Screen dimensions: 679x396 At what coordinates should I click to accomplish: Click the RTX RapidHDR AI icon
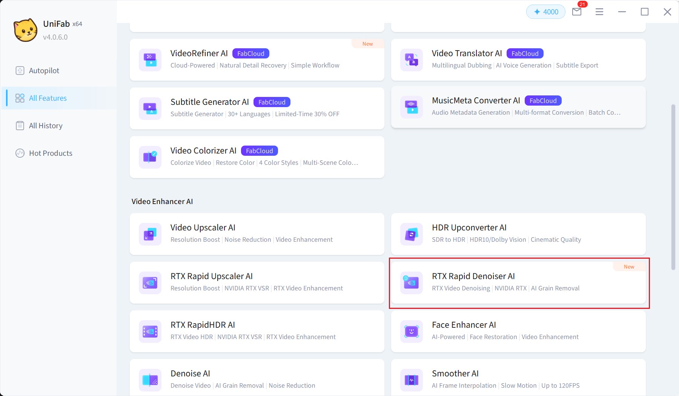click(150, 331)
